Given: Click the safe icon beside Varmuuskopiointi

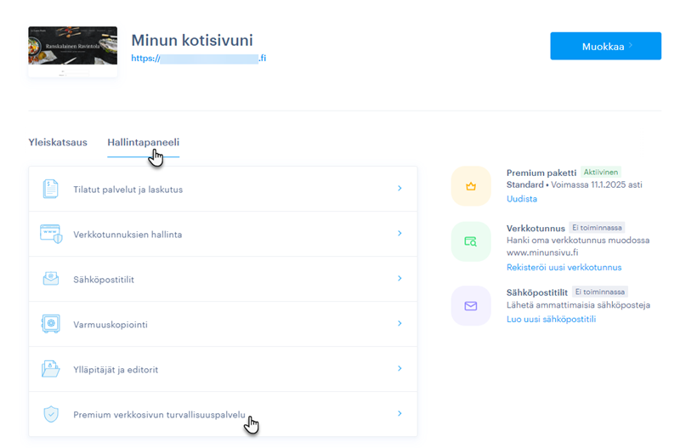Looking at the screenshot, I should point(51,324).
